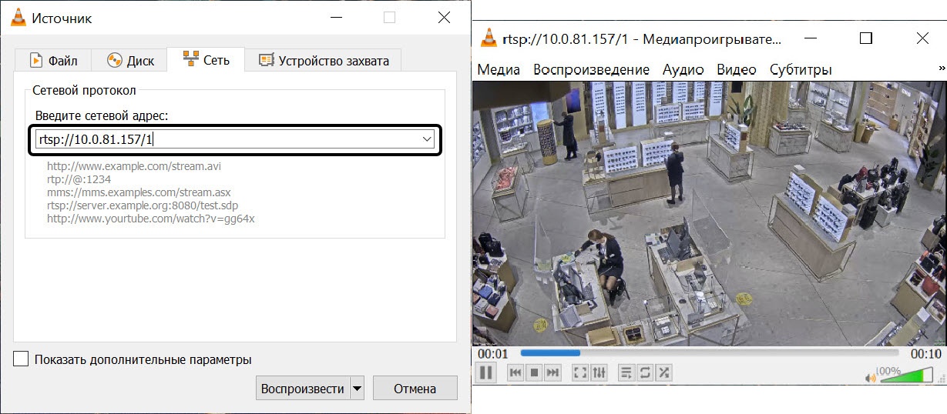947x414 pixels.
Task: Toggle shuffle random playback
Action: click(663, 373)
